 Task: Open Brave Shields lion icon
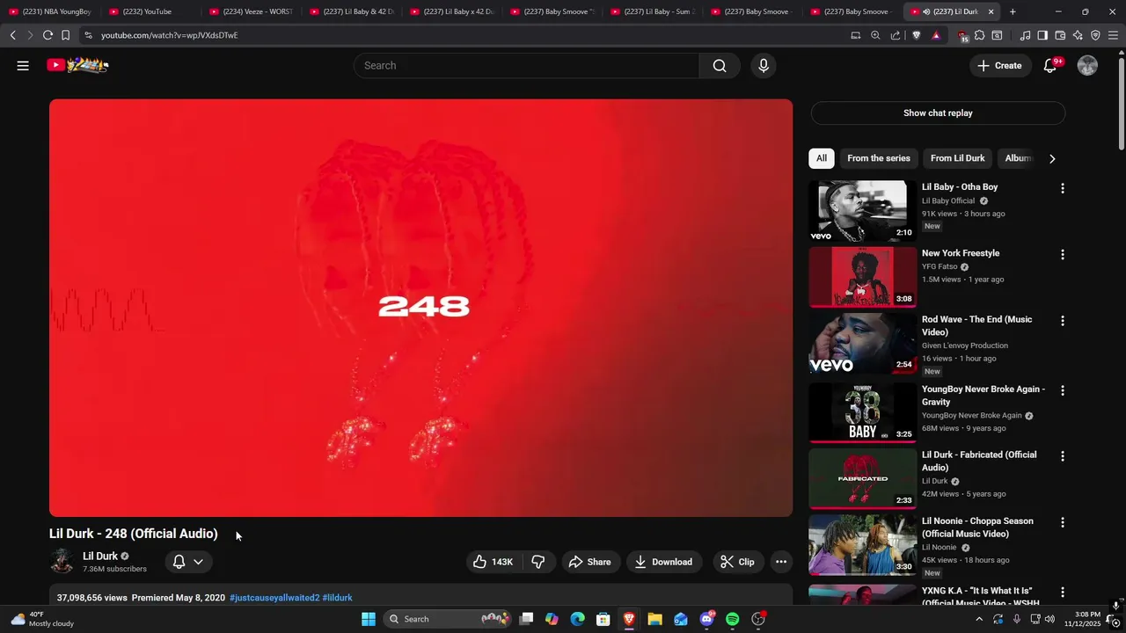pos(916,35)
